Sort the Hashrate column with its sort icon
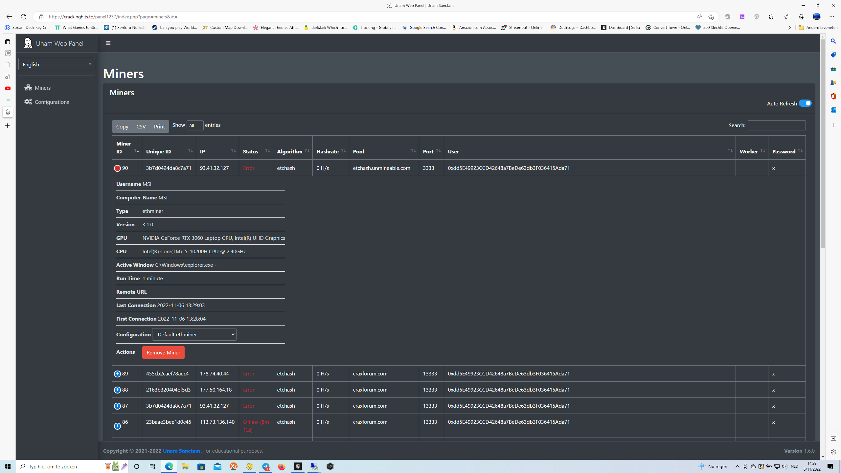Image resolution: width=841 pixels, height=473 pixels. (x=344, y=151)
